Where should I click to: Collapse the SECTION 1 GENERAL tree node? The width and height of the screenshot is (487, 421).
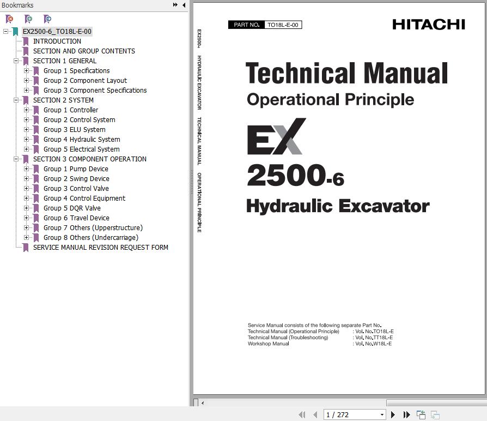16,61
